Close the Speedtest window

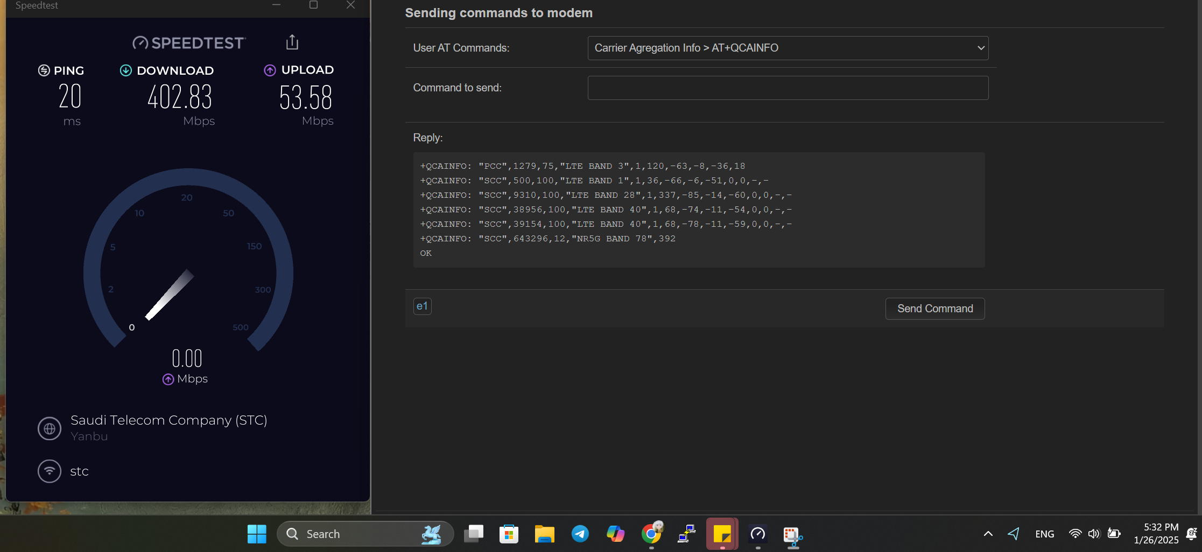350,5
